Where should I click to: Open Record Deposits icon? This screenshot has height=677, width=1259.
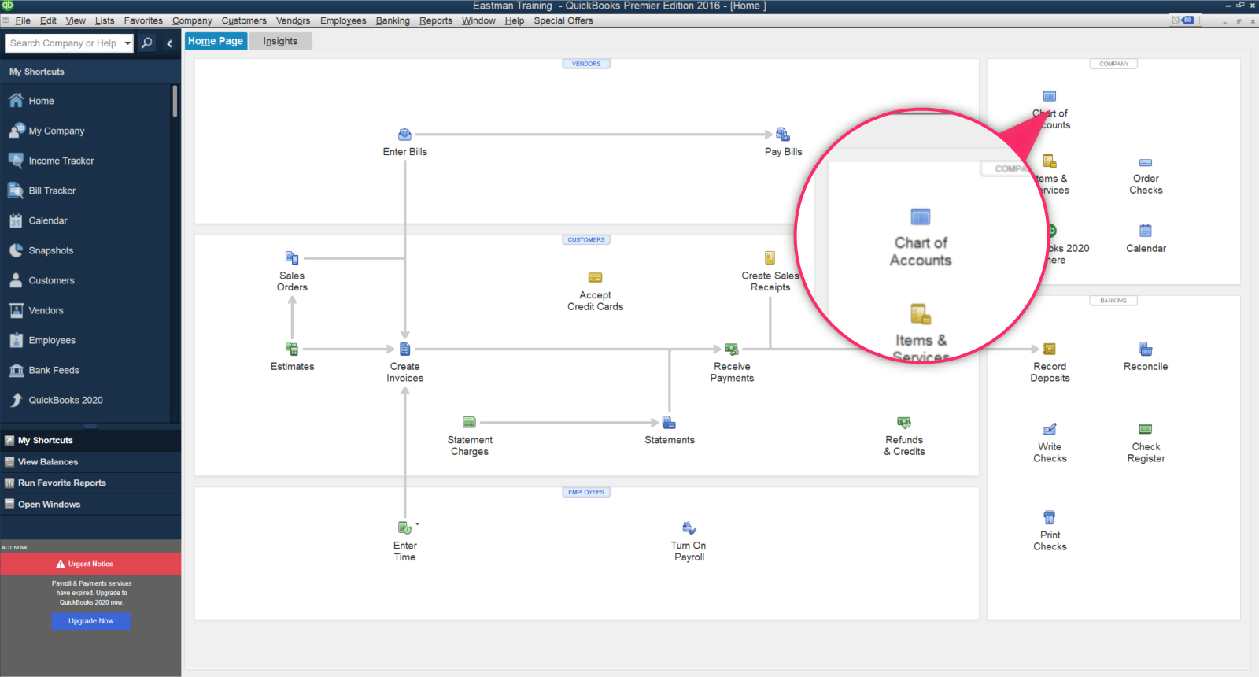(1050, 349)
